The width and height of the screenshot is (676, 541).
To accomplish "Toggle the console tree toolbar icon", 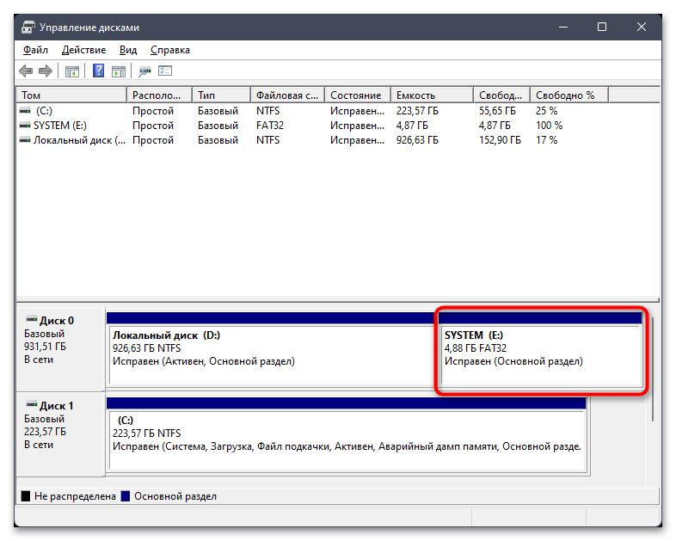I will pyautogui.click(x=72, y=71).
